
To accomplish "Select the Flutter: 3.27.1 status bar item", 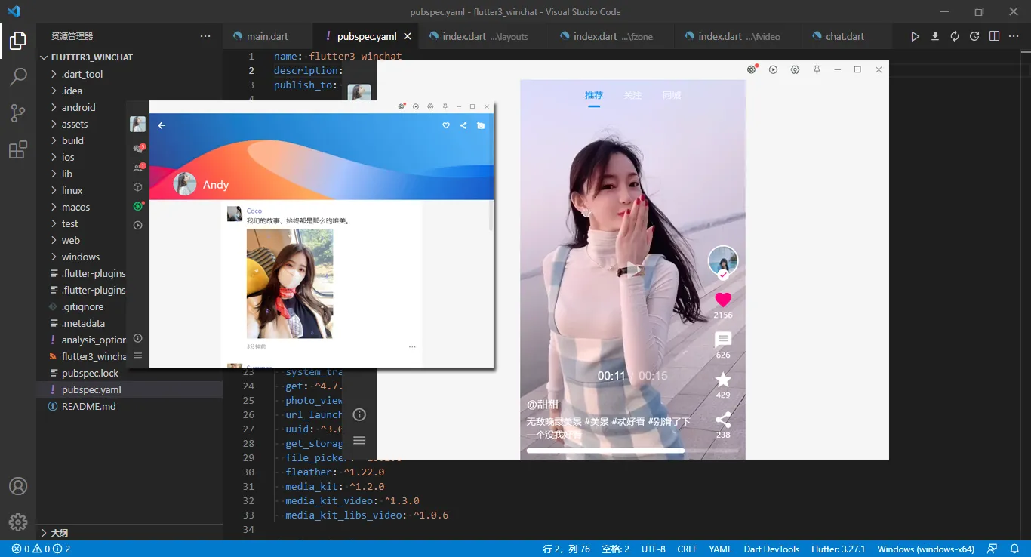I will pos(838,549).
